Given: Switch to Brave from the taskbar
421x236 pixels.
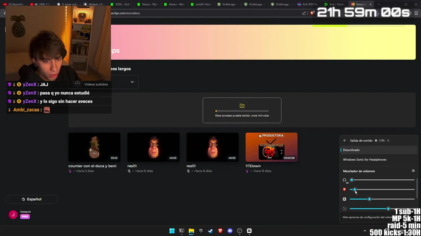Looking at the screenshot, I should tap(220, 231).
